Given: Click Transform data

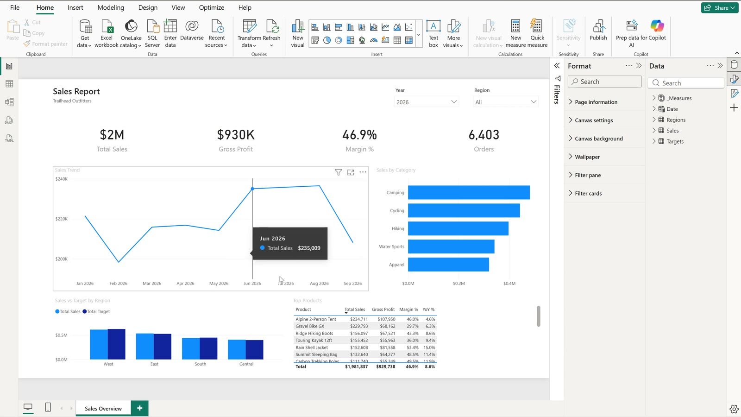Looking at the screenshot, I should pyautogui.click(x=249, y=34).
